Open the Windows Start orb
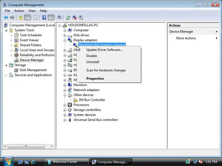222x166 pixels. [8, 162]
